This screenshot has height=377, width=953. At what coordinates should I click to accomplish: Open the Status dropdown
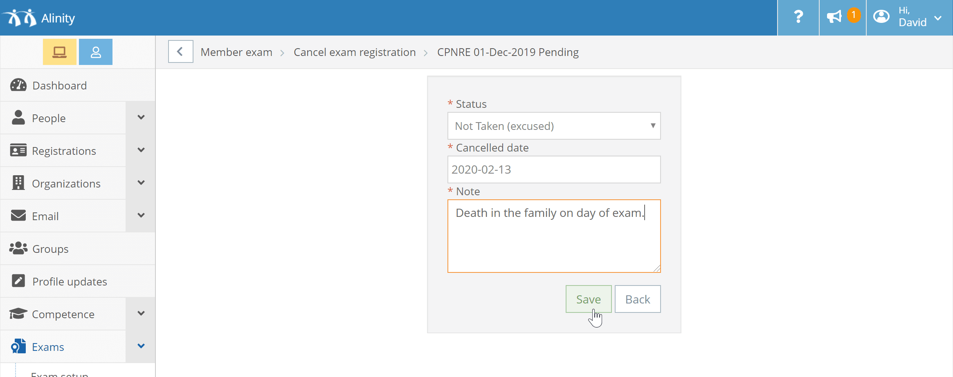(x=554, y=126)
